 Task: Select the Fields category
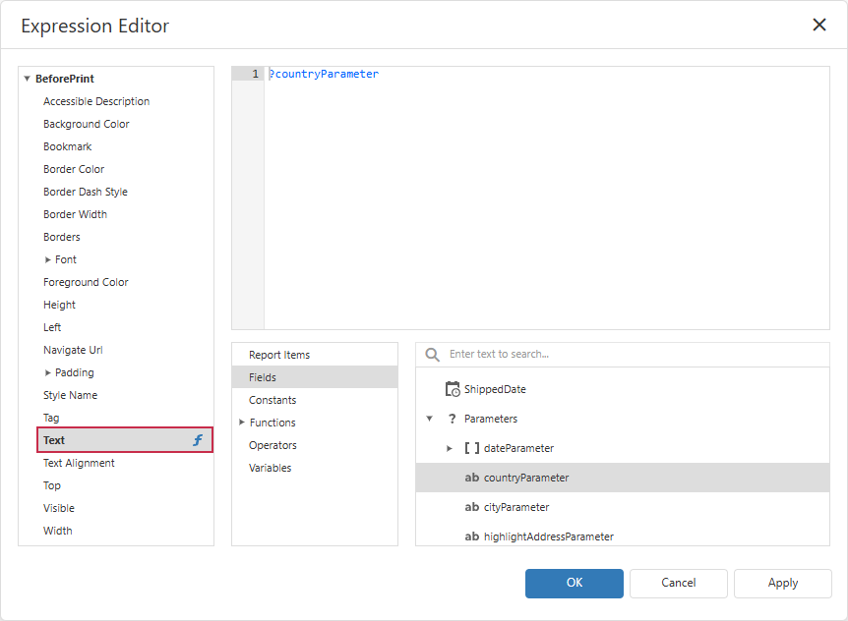[315, 377]
